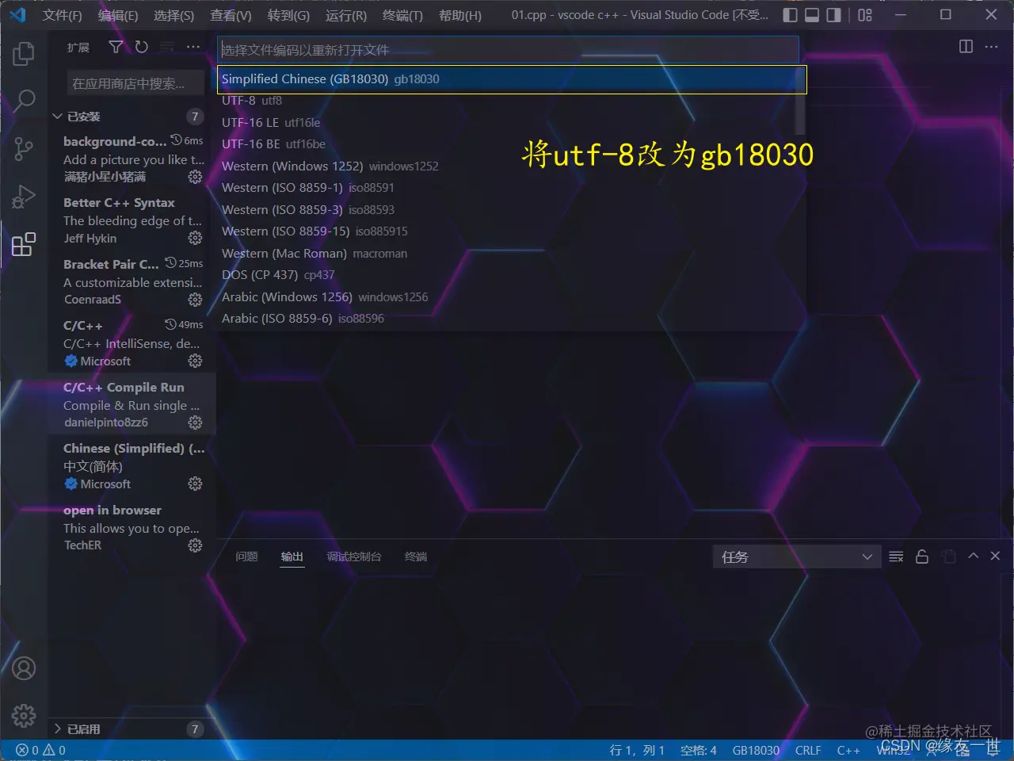Customize layout icon in title bar

[865, 15]
